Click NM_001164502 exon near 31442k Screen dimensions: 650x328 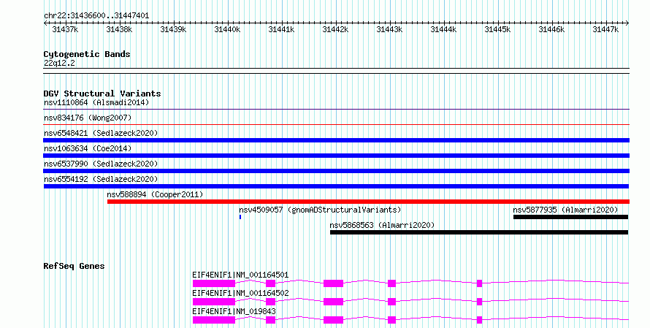click(x=333, y=302)
